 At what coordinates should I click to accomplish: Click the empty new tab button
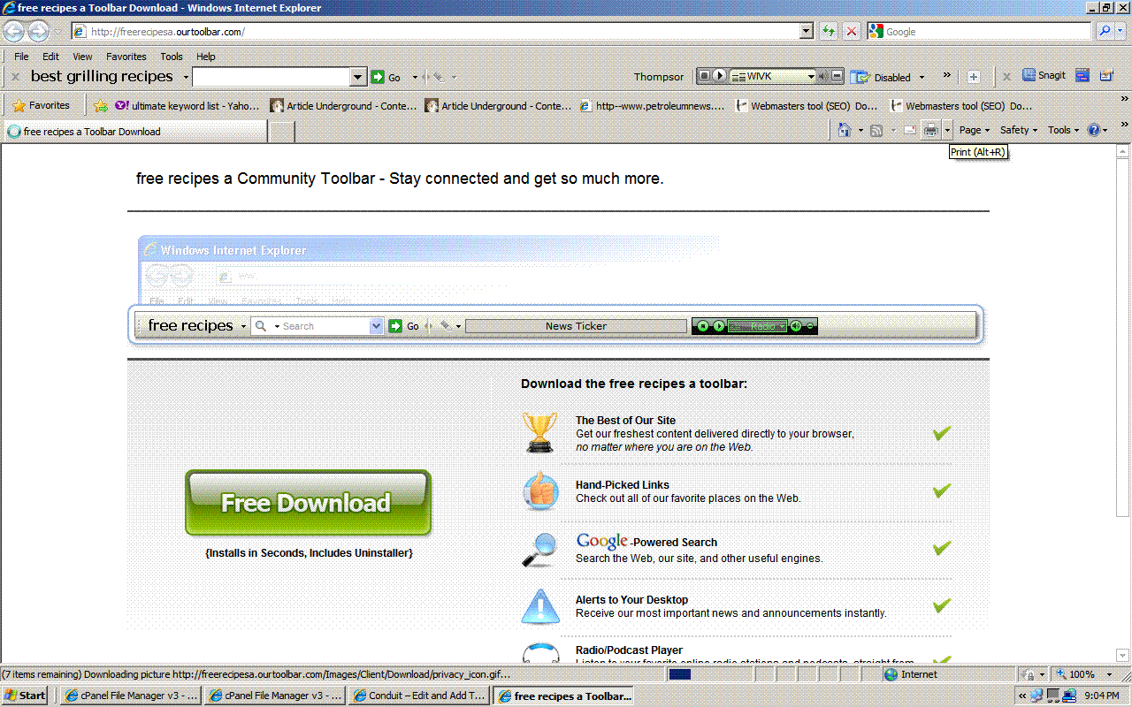(x=281, y=132)
